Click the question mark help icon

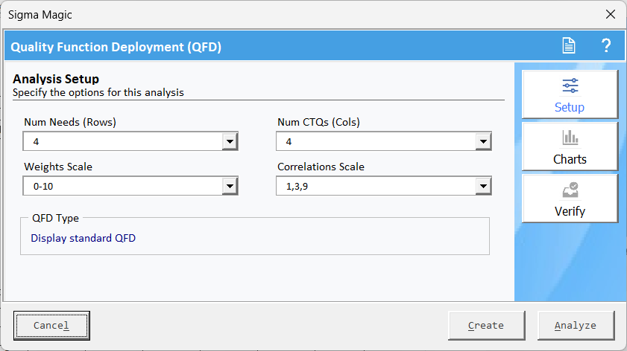click(x=606, y=46)
